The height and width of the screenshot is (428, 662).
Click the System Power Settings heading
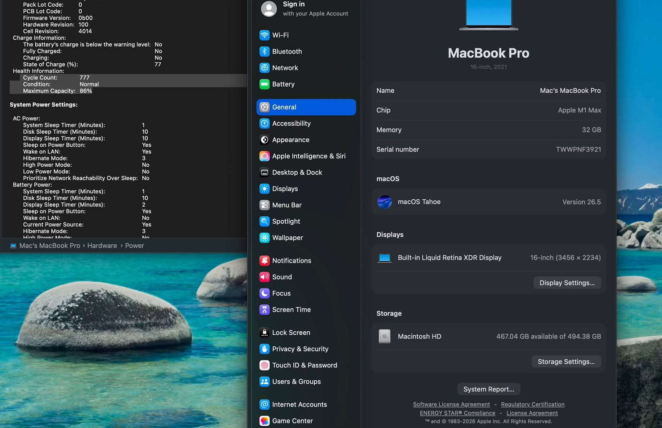pos(44,105)
